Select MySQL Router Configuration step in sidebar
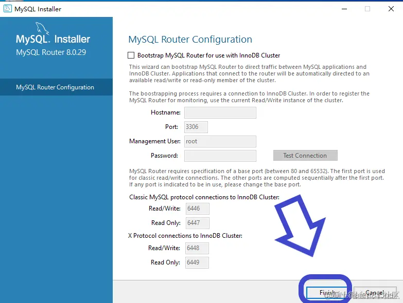The width and height of the screenshot is (403, 303). click(56, 87)
